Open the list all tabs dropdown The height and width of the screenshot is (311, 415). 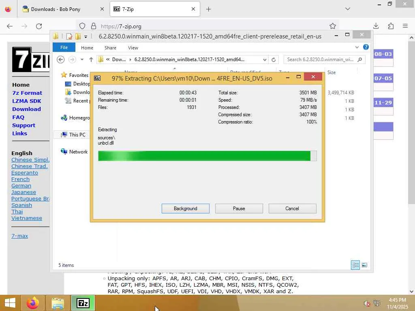(x=348, y=9)
